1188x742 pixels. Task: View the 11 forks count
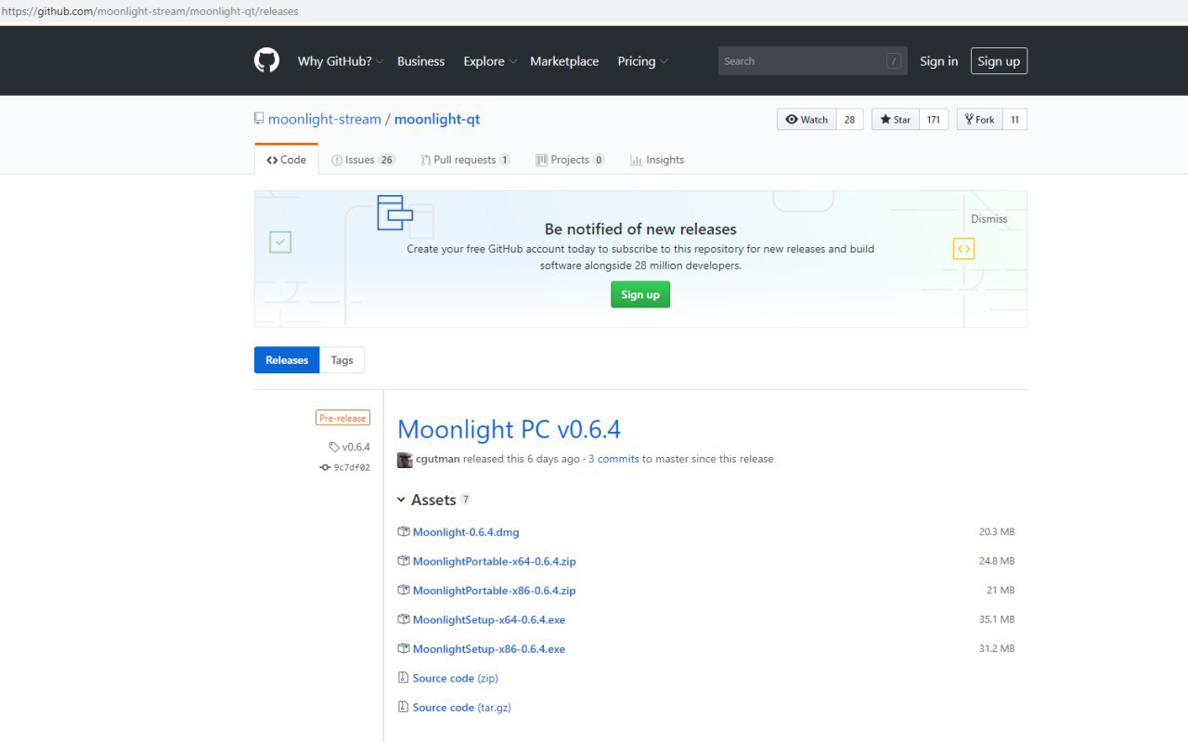1014,119
